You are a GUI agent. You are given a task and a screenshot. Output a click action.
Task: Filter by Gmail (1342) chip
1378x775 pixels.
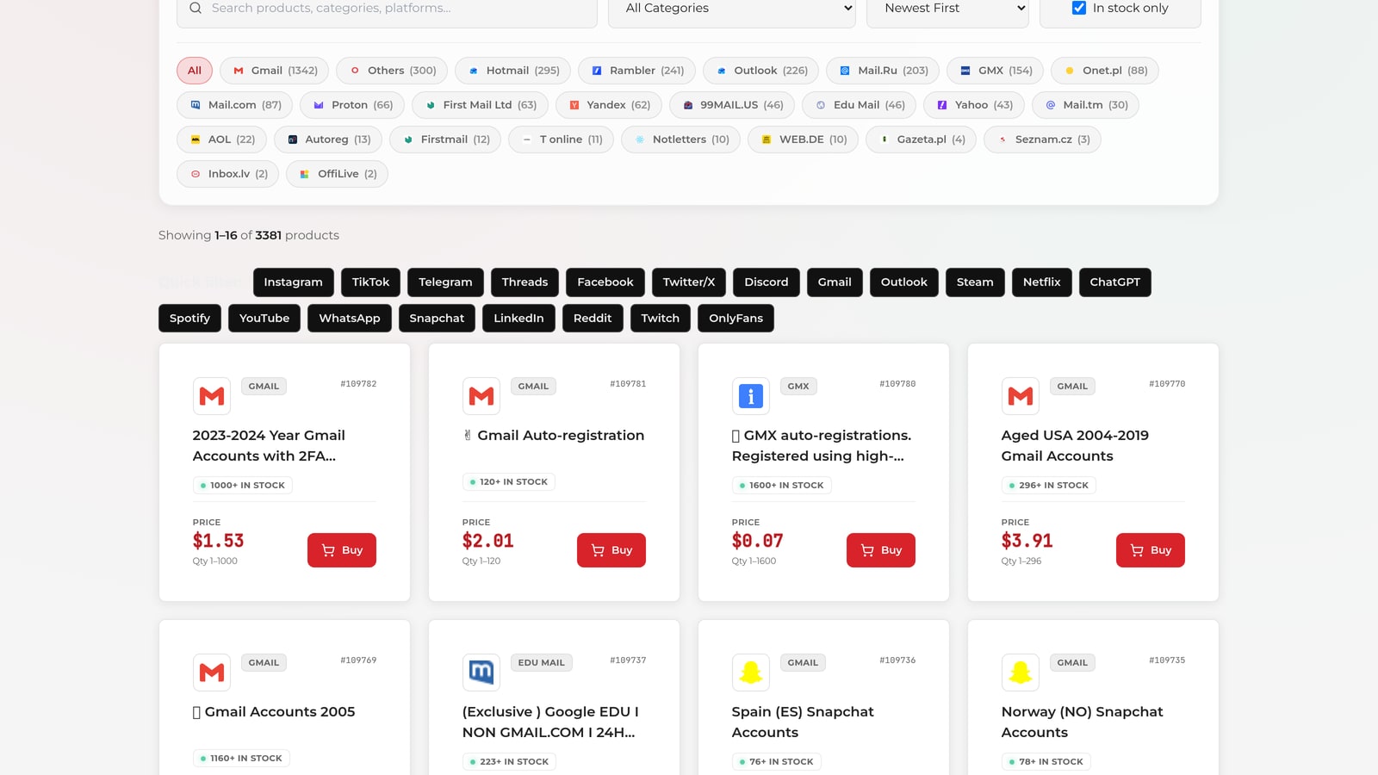pyautogui.click(x=275, y=71)
